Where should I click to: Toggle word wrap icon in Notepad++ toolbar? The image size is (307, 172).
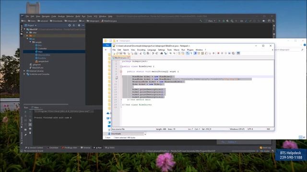188,53
